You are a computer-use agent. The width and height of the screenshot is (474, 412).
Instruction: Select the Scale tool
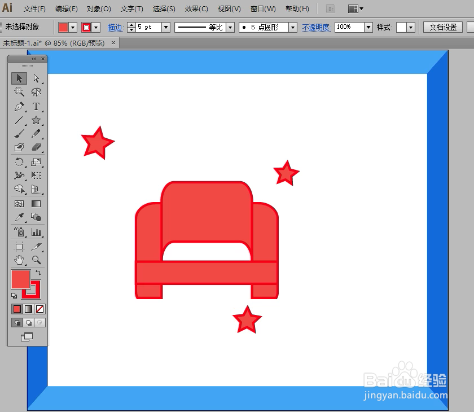click(36, 162)
